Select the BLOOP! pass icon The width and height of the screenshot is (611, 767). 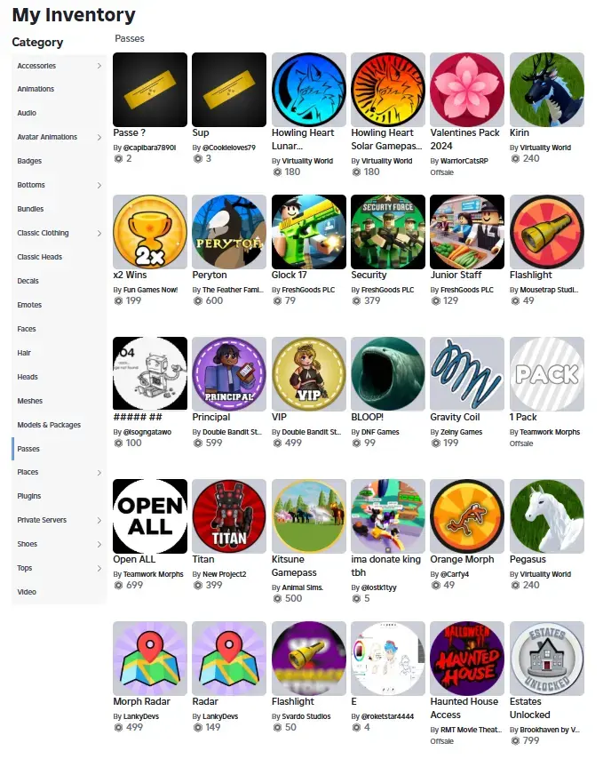pos(388,373)
